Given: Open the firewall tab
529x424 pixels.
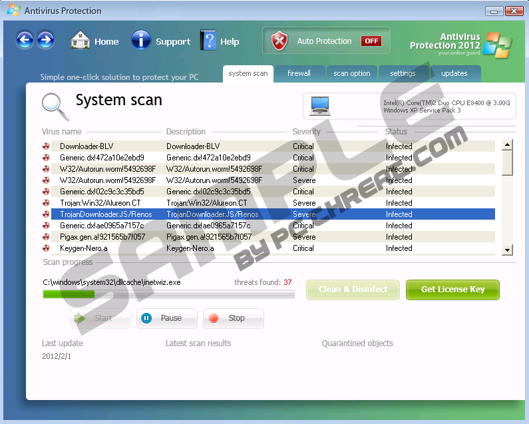Looking at the screenshot, I should tap(299, 74).
